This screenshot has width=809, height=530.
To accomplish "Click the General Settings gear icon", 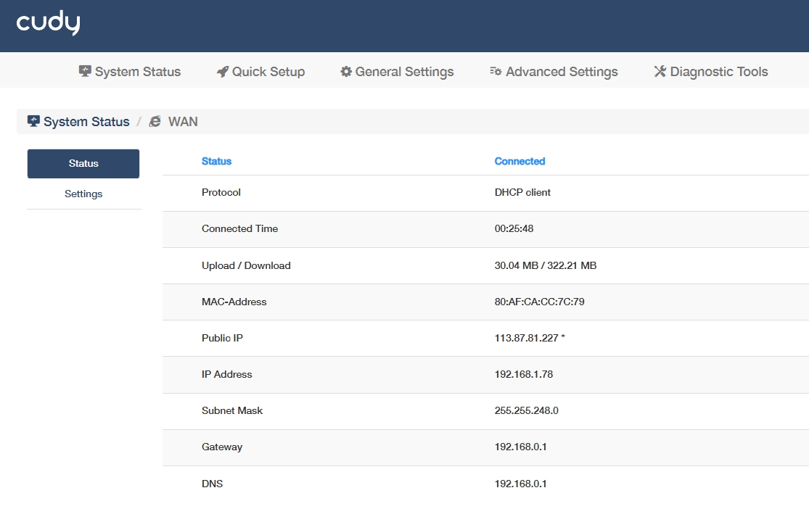I will (345, 72).
